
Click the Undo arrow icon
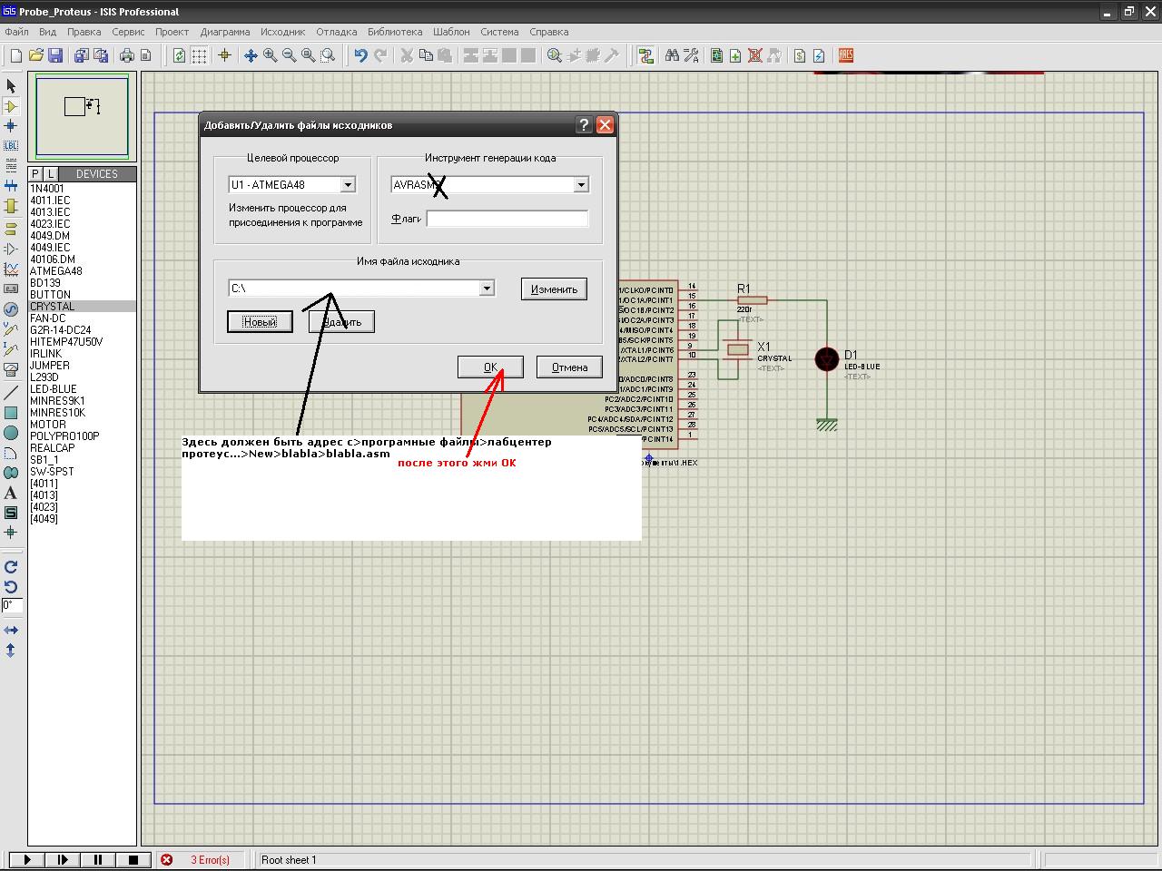coord(360,55)
